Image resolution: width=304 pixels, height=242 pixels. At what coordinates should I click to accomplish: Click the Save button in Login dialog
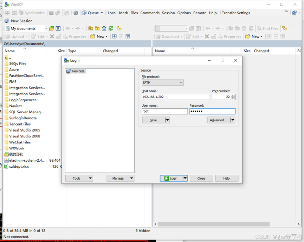[x=153, y=120]
